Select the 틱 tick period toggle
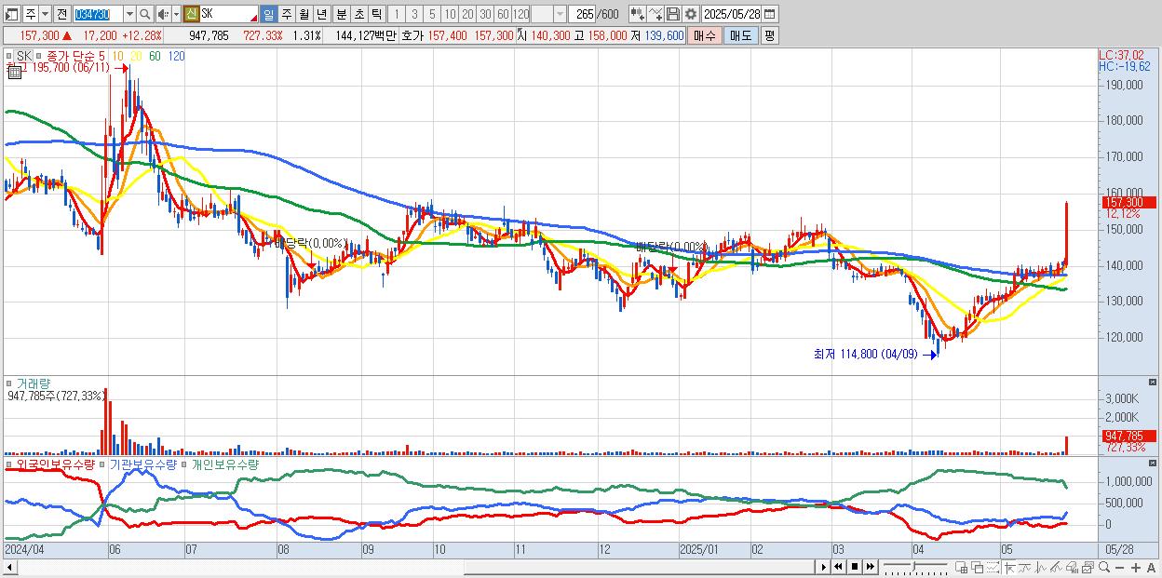The image size is (1162, 578). point(376,14)
